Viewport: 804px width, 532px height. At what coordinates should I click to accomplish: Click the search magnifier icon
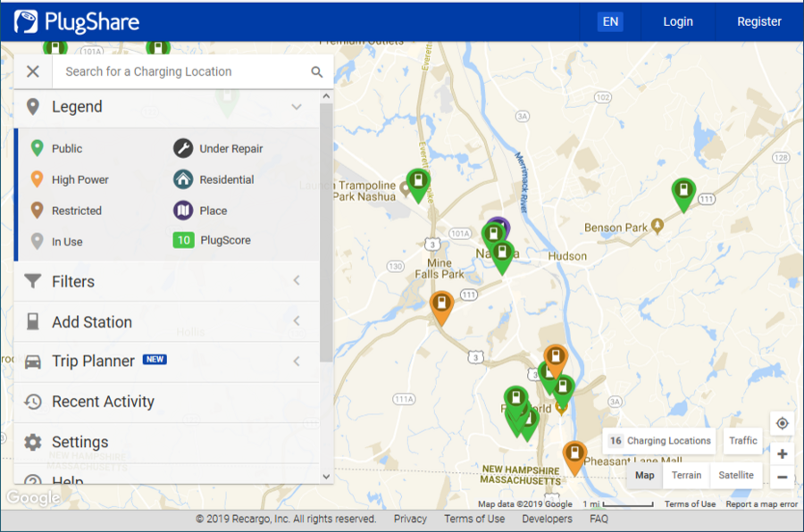tap(317, 71)
